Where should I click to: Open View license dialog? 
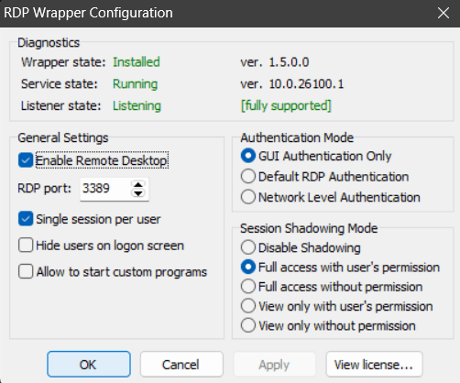pos(374,365)
